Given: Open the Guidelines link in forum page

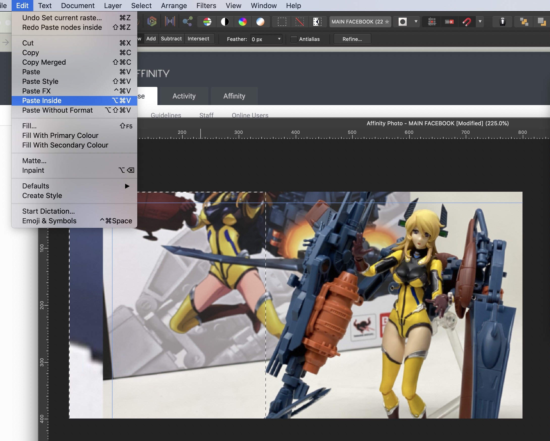Looking at the screenshot, I should pyautogui.click(x=166, y=115).
